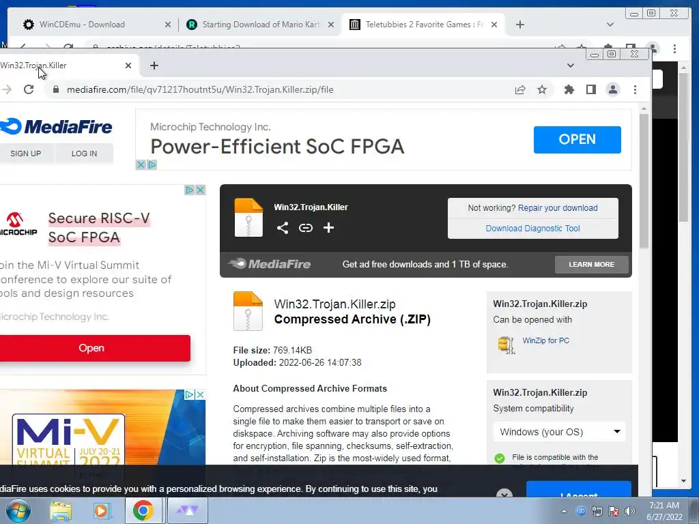Screen dimensions: 699x524
Task: Switch to Chrome on the taskbar
Action: [x=143, y=510]
